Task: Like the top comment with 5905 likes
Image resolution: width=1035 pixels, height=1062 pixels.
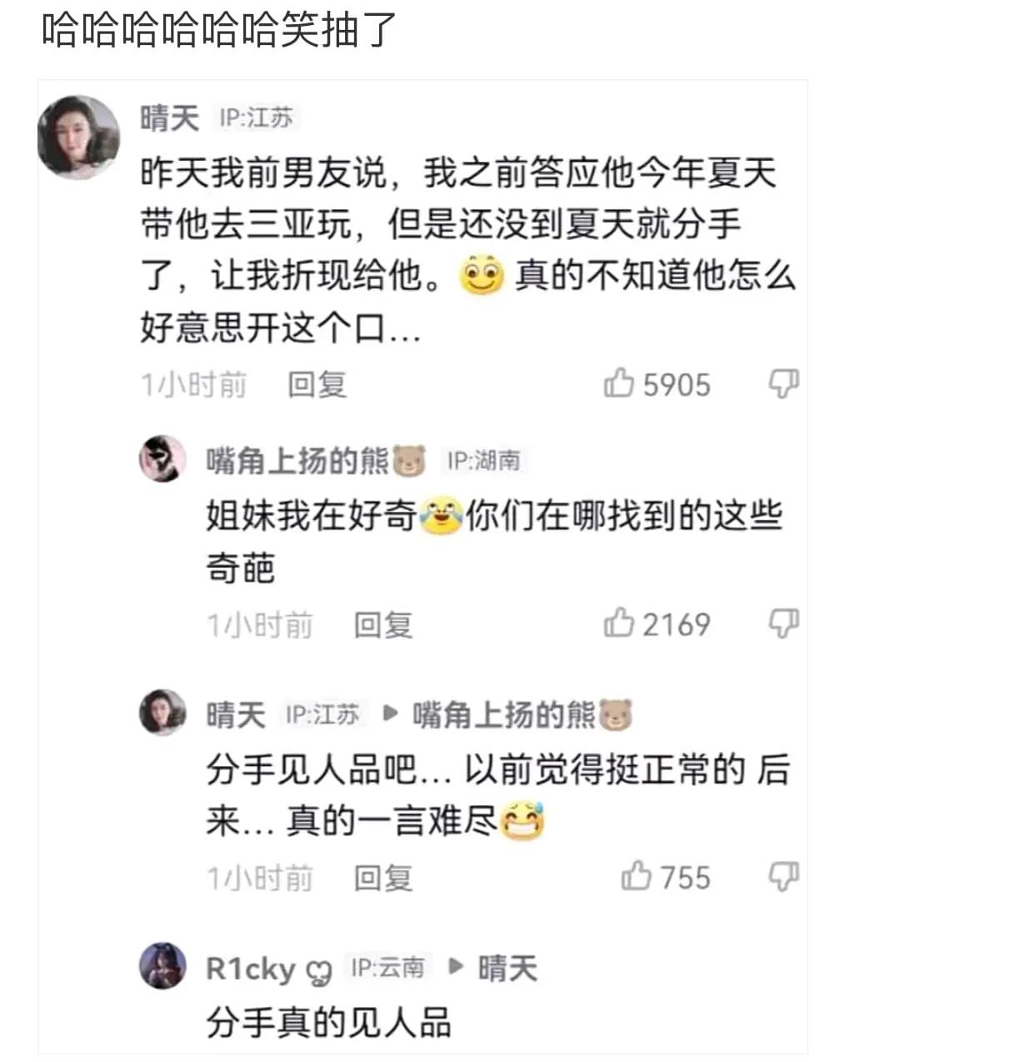Action: tap(618, 383)
